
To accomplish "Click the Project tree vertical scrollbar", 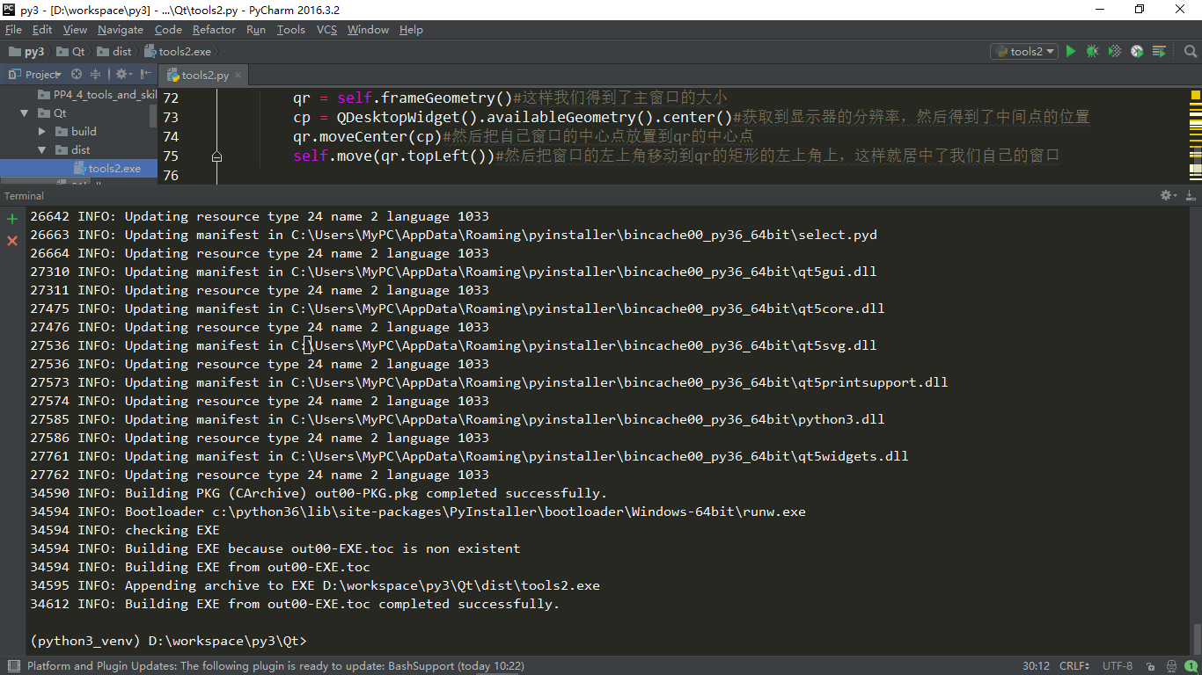I will pos(153,116).
